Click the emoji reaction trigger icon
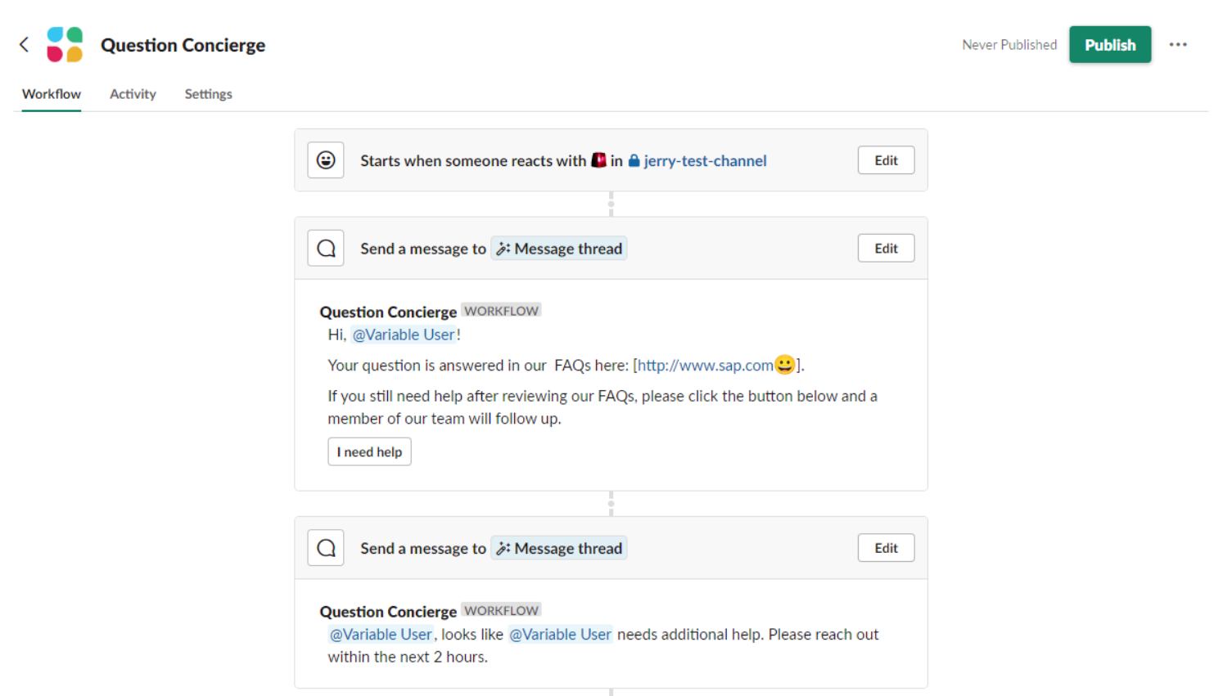Viewport: 1214px width, 696px height. click(326, 160)
